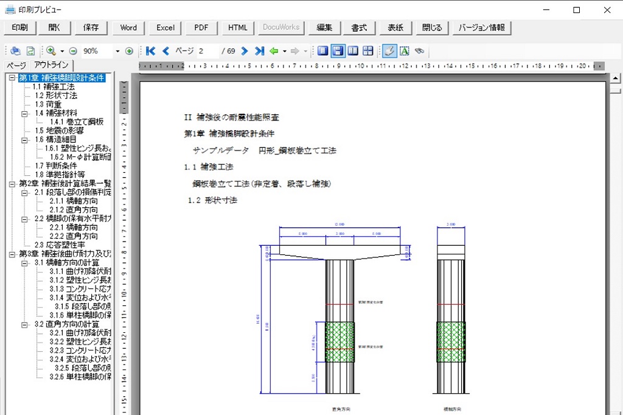Select outline item 1.8 準拠指針等
Screen dimensions: 623x415
point(60,175)
